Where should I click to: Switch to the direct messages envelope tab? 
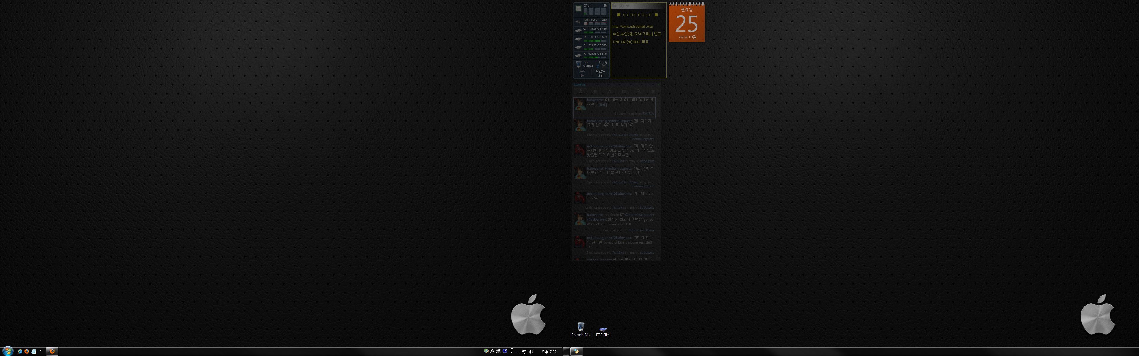(624, 92)
